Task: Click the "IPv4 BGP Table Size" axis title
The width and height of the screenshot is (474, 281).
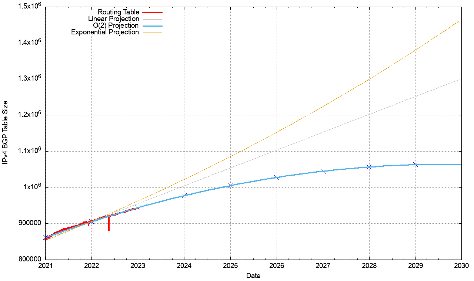Action: (x=6, y=138)
